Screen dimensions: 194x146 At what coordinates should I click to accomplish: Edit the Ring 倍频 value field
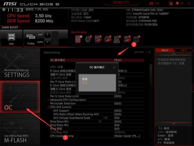tap(117, 129)
